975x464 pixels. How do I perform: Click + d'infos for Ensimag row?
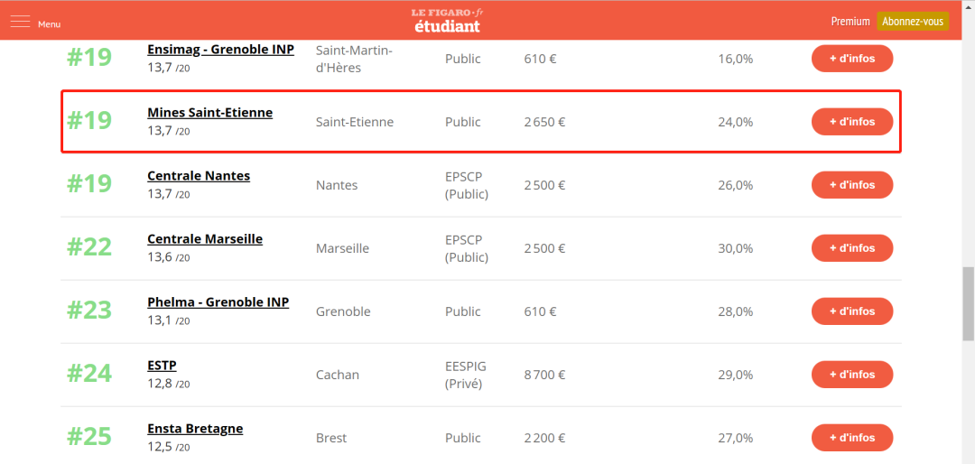[852, 59]
